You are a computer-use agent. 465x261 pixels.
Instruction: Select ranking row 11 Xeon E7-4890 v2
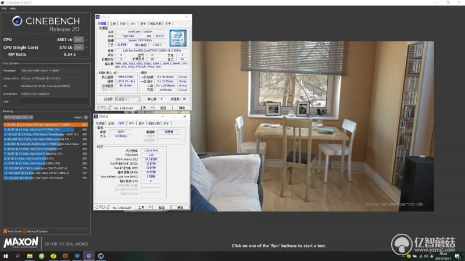46,173
